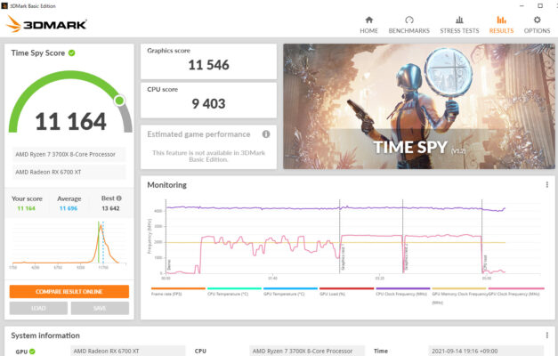
Task: Click the Best score value 13 642
Action: (x=110, y=208)
